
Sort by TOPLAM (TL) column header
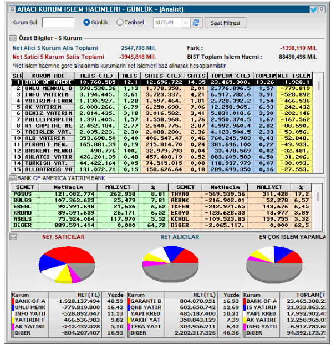pyautogui.click(x=230, y=76)
